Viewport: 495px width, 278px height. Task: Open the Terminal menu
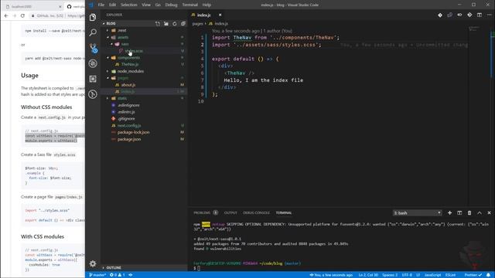coord(189,5)
